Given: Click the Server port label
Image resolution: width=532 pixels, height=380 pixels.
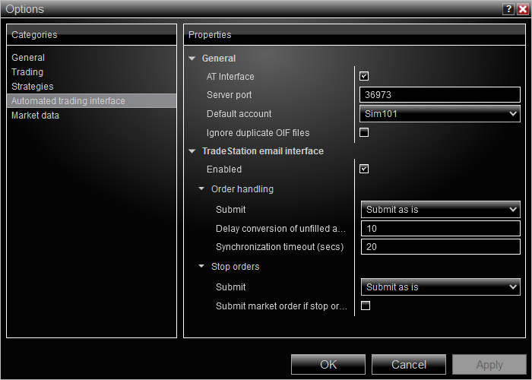Looking at the screenshot, I should point(230,95).
